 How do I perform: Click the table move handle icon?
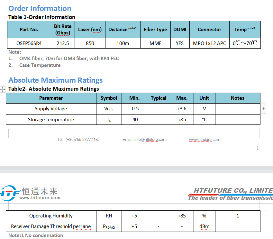tap(3, 89)
